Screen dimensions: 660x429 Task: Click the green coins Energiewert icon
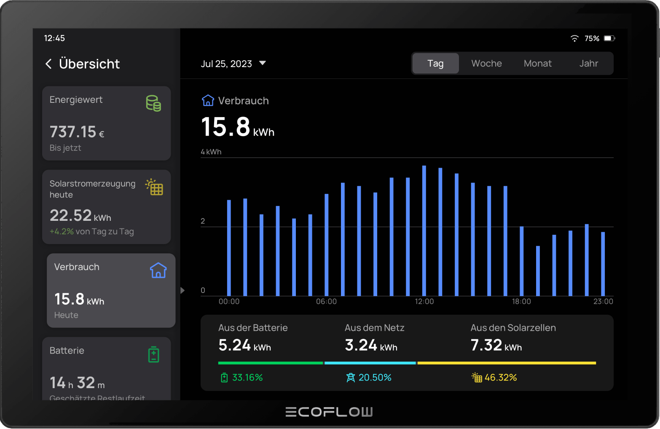(153, 103)
